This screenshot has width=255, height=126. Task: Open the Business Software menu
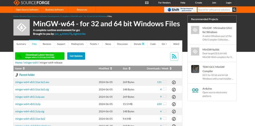[54, 10]
